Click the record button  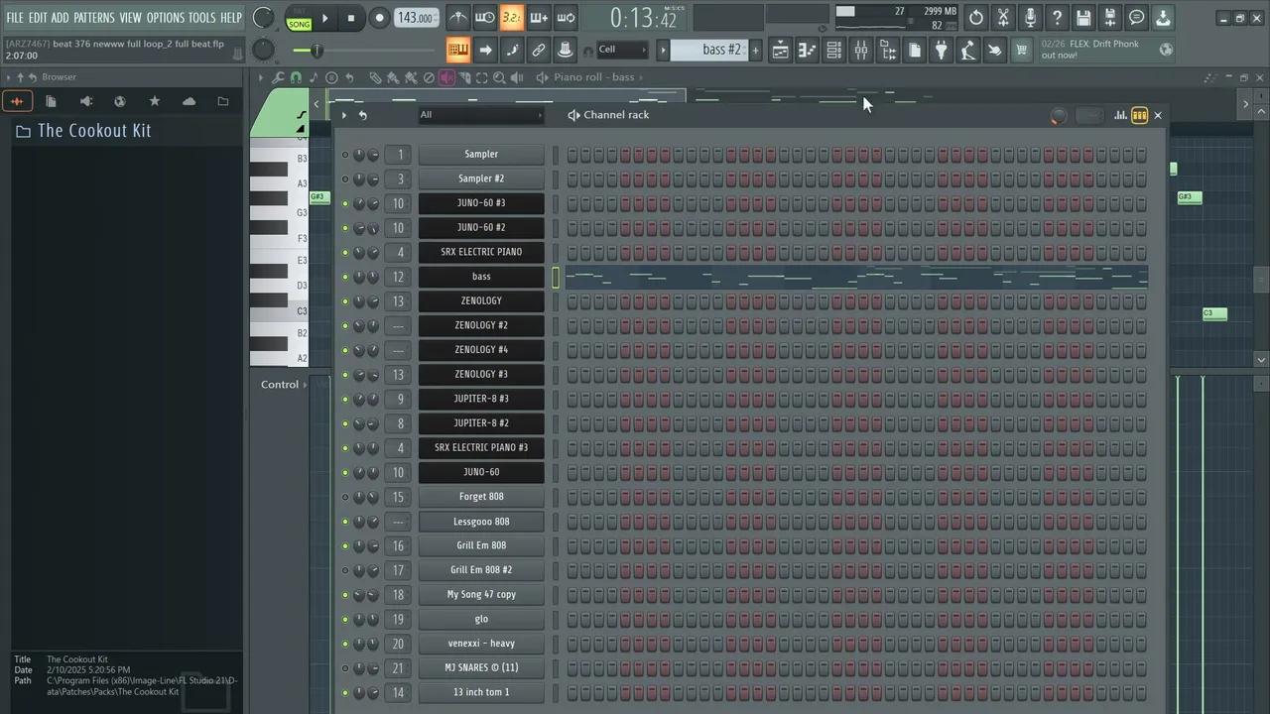pos(379,18)
